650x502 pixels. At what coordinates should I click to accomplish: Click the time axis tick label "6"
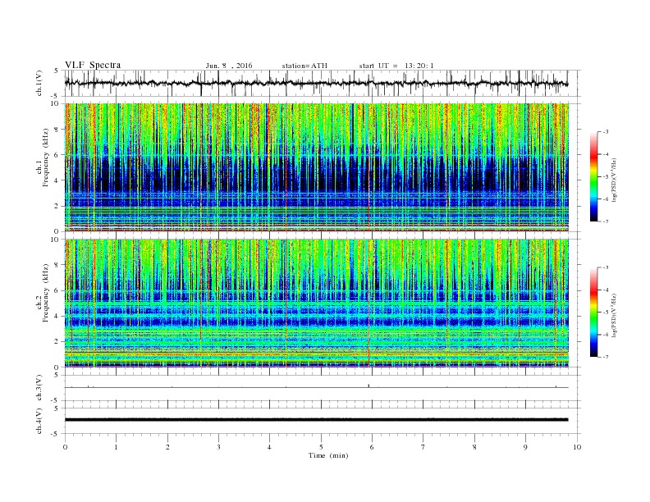pos(372,447)
